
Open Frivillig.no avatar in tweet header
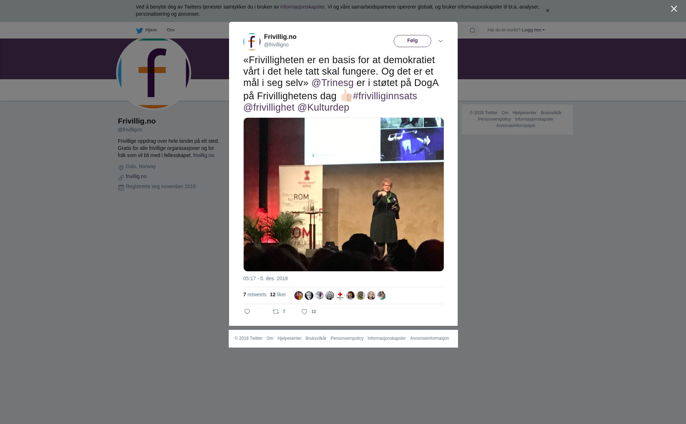tap(252, 42)
